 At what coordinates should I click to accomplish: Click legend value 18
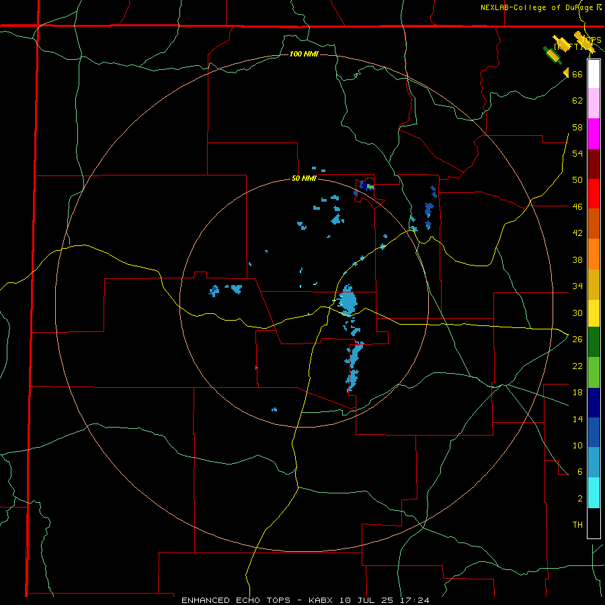pyautogui.click(x=577, y=393)
